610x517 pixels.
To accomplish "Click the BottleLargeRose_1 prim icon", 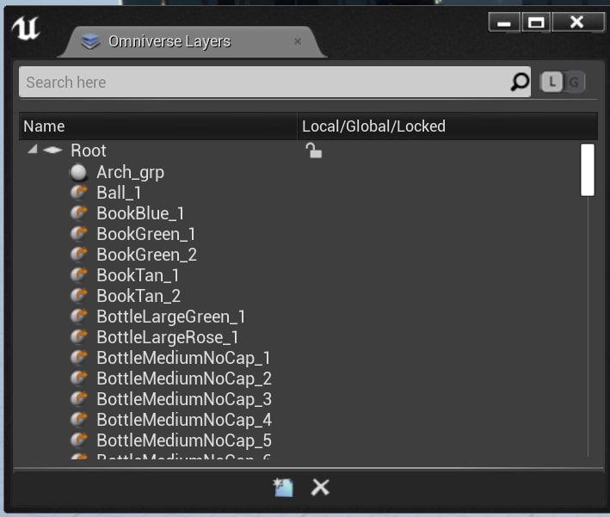I will (x=79, y=337).
